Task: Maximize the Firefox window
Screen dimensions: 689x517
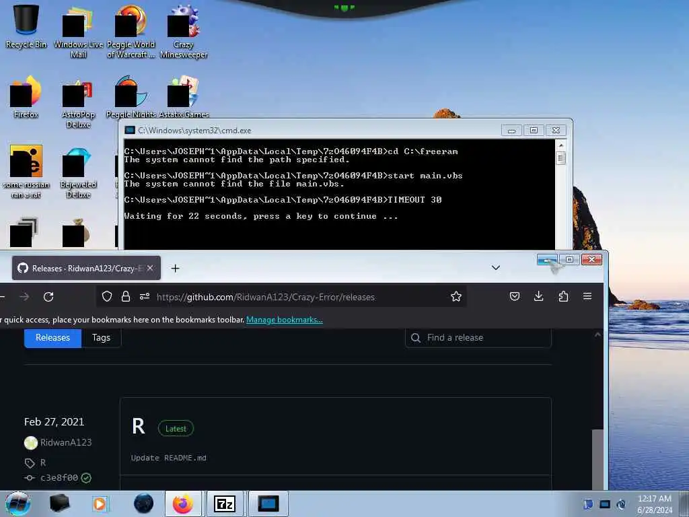Action: (x=569, y=259)
